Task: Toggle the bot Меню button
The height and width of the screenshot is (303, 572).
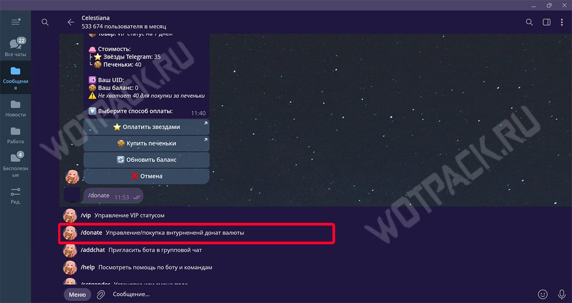Action: [x=77, y=294]
